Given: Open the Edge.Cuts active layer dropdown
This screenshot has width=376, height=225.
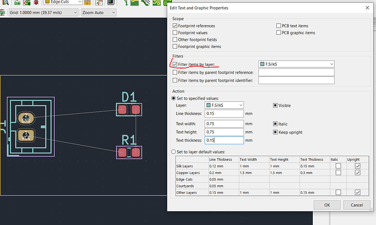Looking at the screenshot, I should (63, 2).
